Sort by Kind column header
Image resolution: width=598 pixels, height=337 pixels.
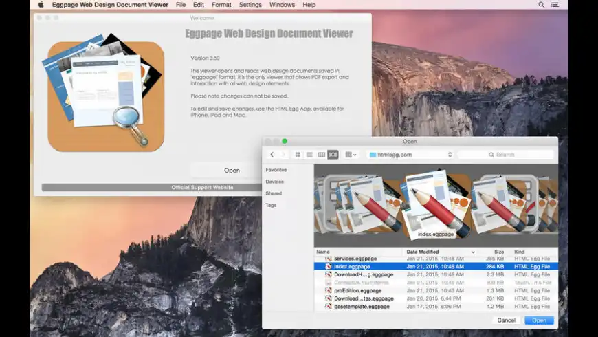click(520, 252)
